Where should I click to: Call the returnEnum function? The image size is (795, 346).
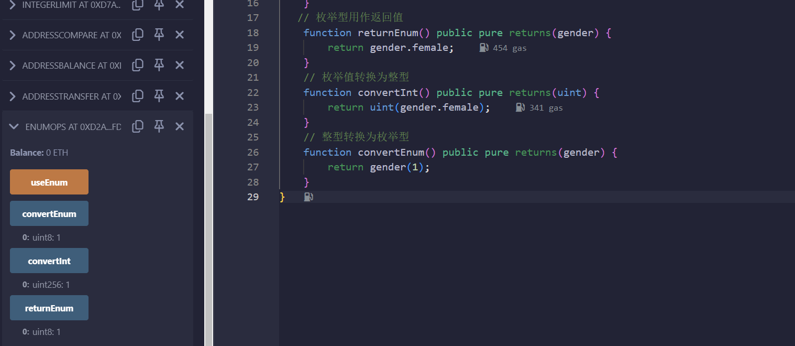click(x=49, y=308)
